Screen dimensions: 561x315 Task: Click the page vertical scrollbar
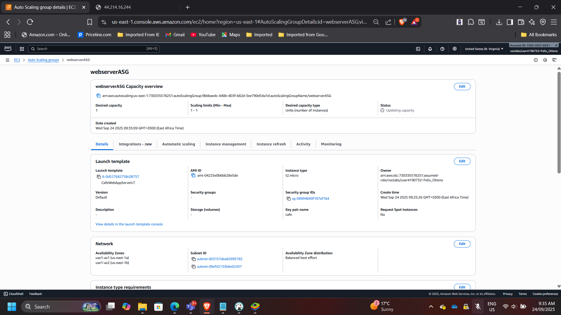(x=559, y=123)
